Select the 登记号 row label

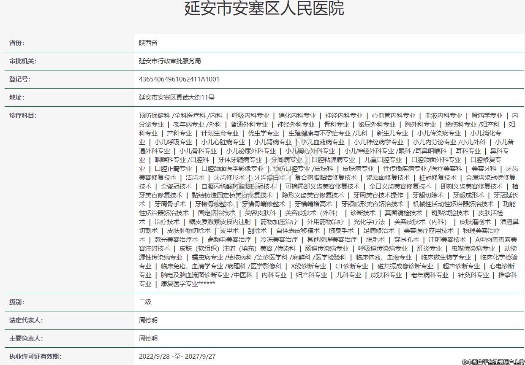(20, 79)
